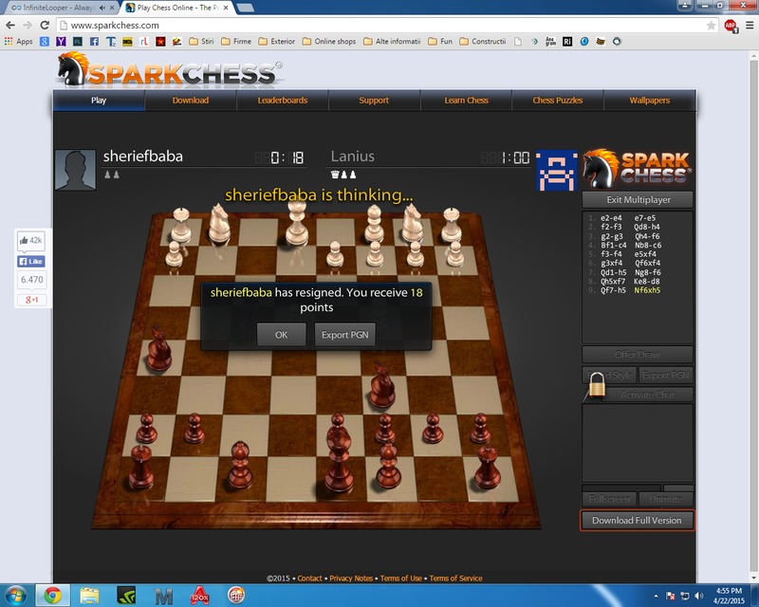Open the Support page
The width and height of the screenshot is (759, 607).
coord(374,101)
